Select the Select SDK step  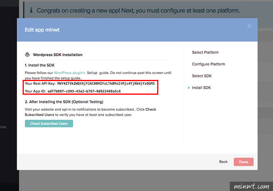(202, 76)
